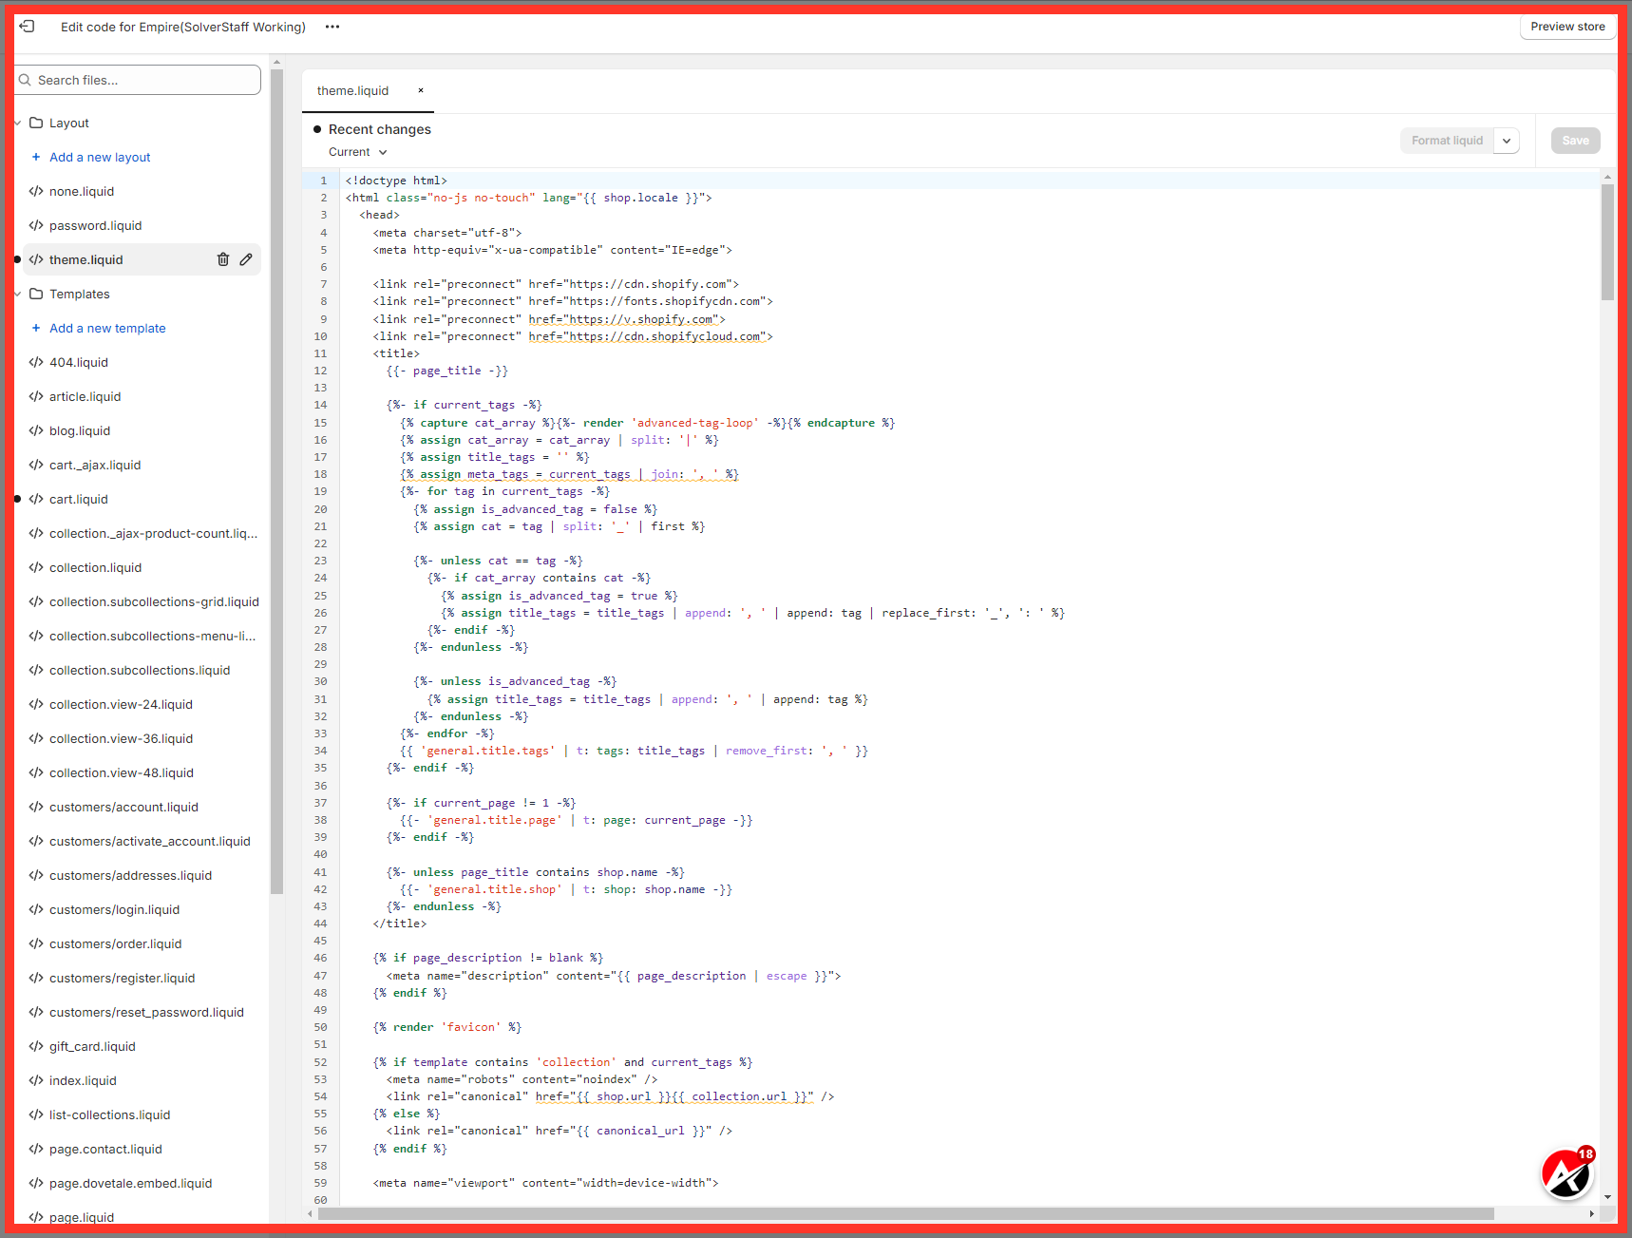Open the three-dot more actions menu
1632x1238 pixels.
tap(332, 27)
